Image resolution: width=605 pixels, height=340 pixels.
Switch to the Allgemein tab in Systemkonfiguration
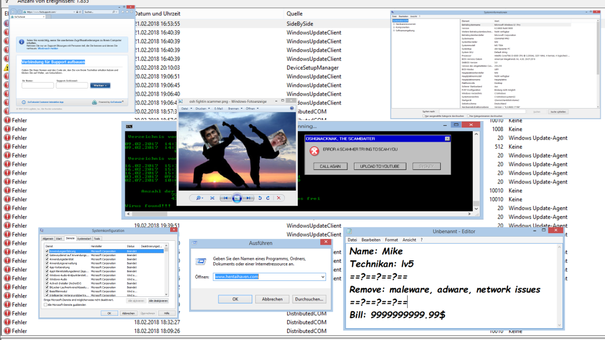tap(48, 238)
